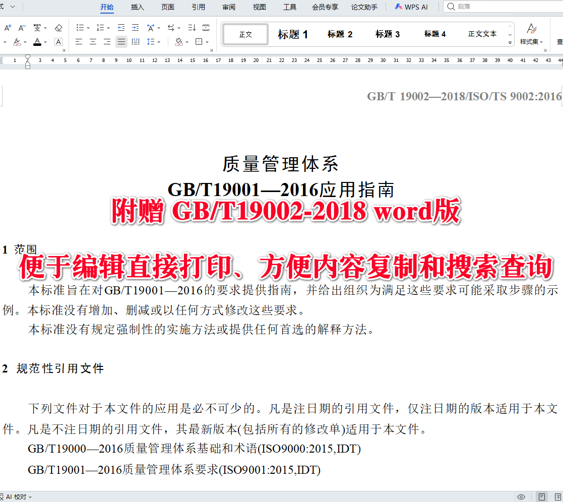
Task: Open the 会员专享 tab
Action: (325, 7)
